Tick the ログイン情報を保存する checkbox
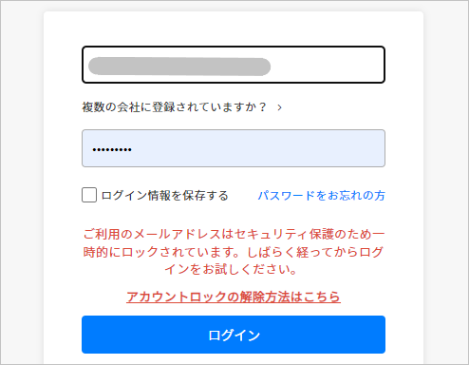Screen dimensions: 469x365 (89, 195)
